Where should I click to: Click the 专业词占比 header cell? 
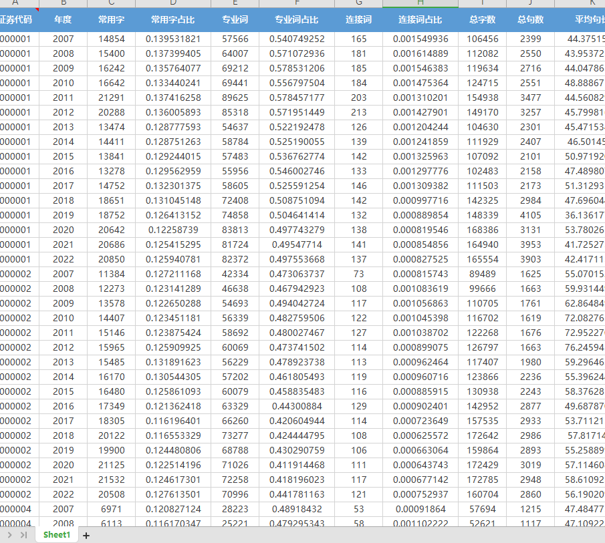pyautogui.click(x=297, y=20)
